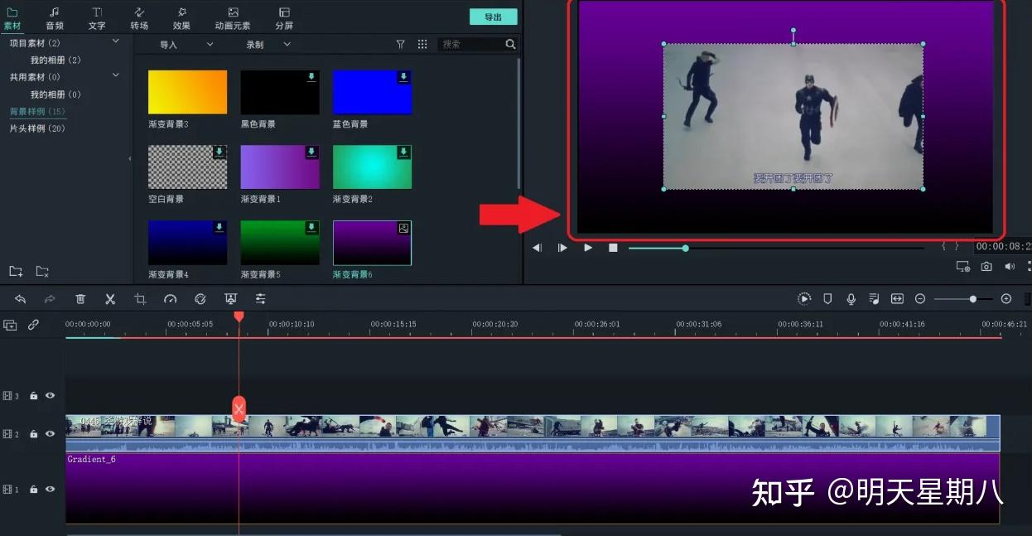Delete selected clip with trash icon
This screenshot has height=536, width=1032.
point(80,299)
